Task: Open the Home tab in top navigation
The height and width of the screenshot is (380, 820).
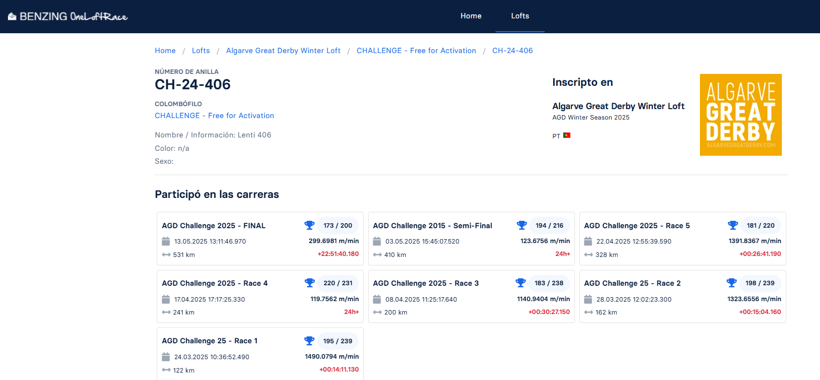Action: pyautogui.click(x=471, y=16)
